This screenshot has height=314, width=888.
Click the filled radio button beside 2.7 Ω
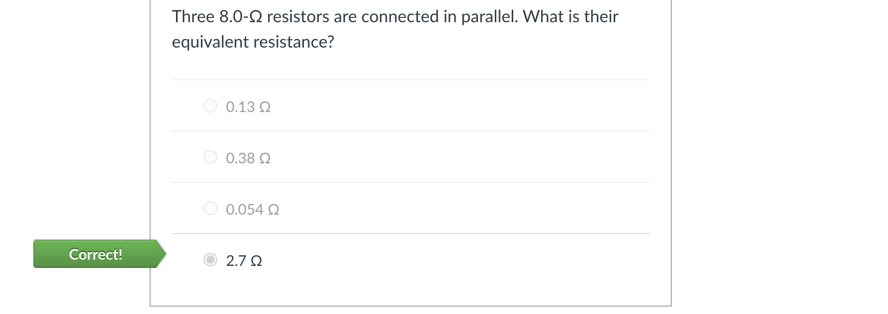210,259
